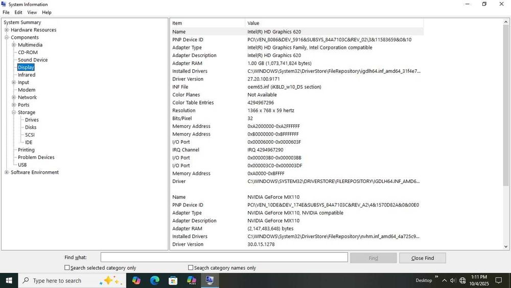Expand Hardware Resources node
Screen dimensions: 511x288
click(7, 30)
